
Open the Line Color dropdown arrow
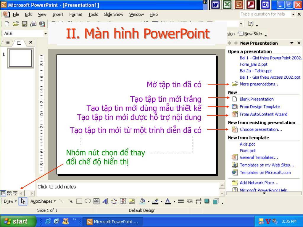161,202
